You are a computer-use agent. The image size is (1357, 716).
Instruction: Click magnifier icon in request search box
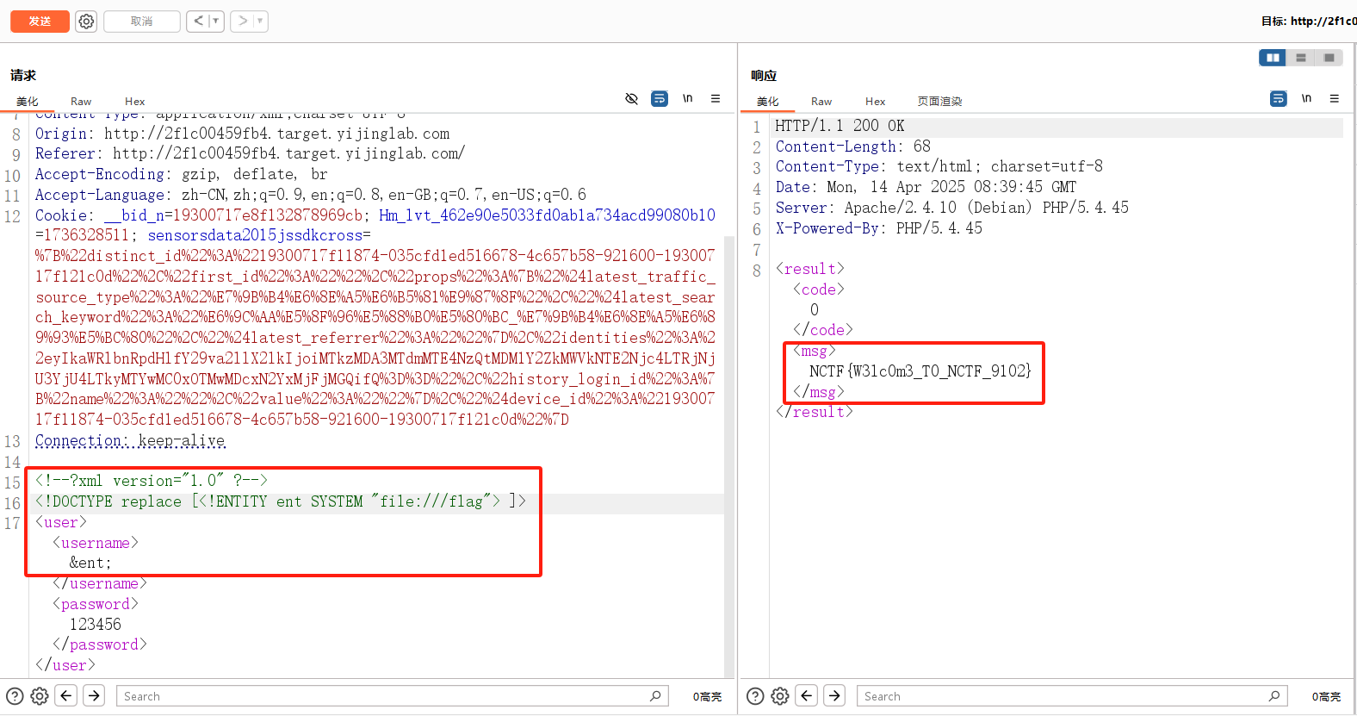[x=656, y=695]
